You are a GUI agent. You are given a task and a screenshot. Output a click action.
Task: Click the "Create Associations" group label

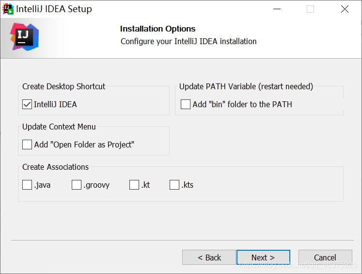click(55, 167)
